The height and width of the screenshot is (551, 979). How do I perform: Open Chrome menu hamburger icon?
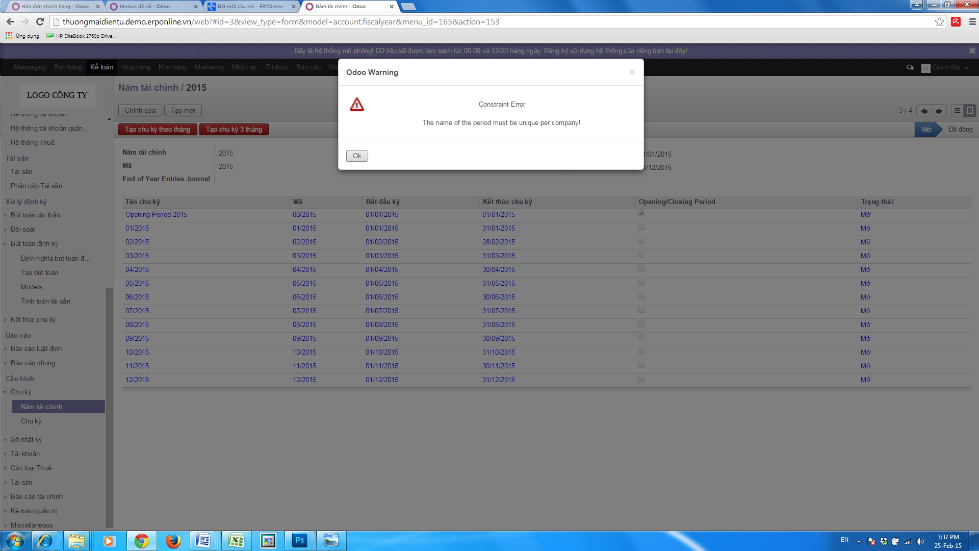coord(972,21)
